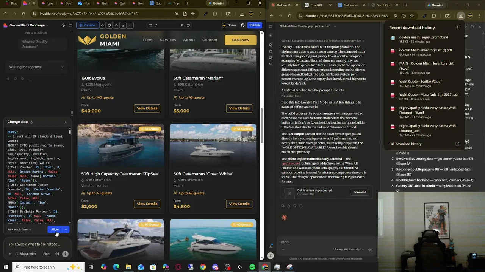
Task: Click Services in Golden Miami nav
Action: pyautogui.click(x=168, y=40)
